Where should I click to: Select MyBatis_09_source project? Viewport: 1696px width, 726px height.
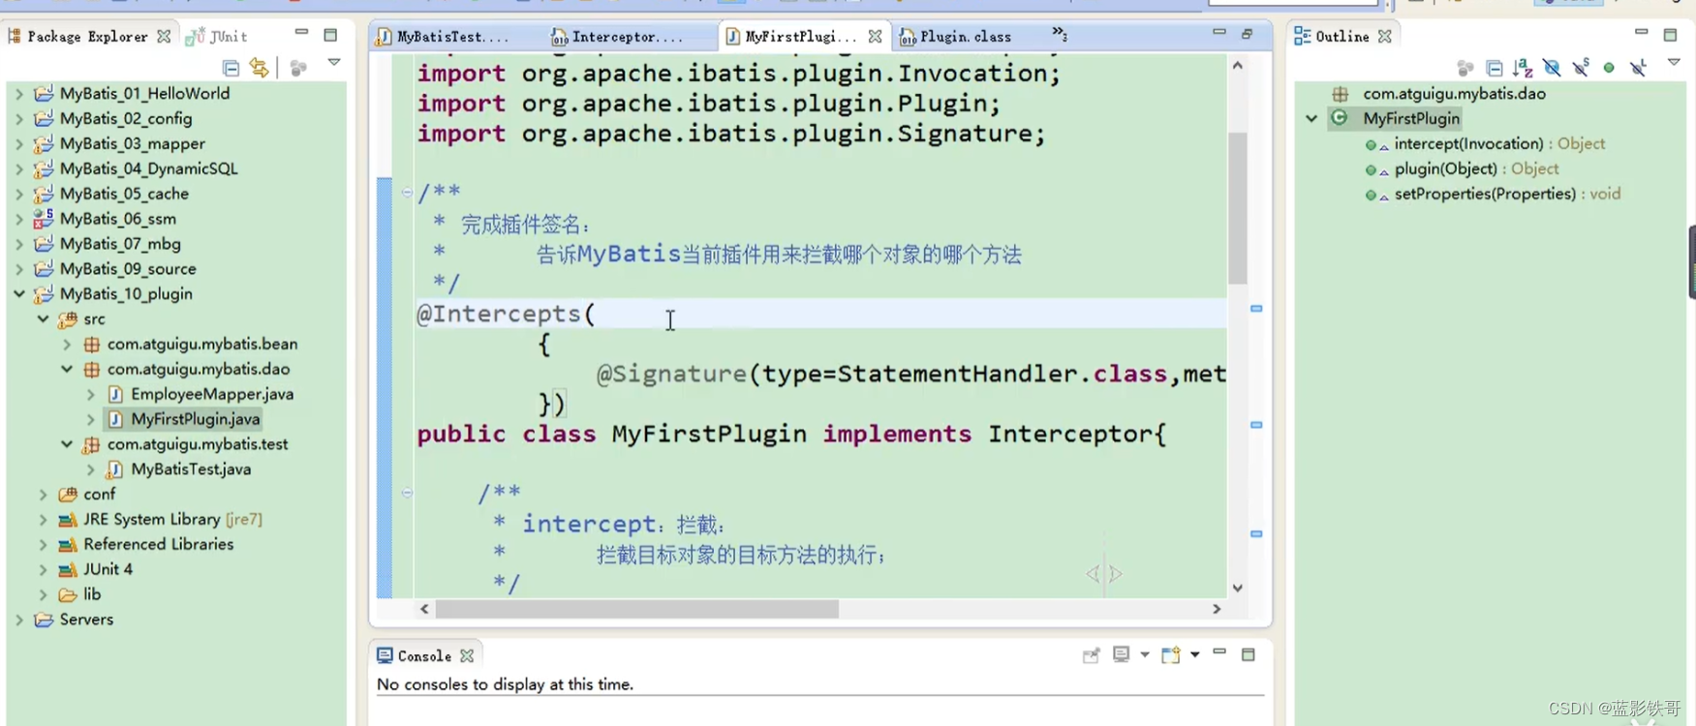point(128,269)
